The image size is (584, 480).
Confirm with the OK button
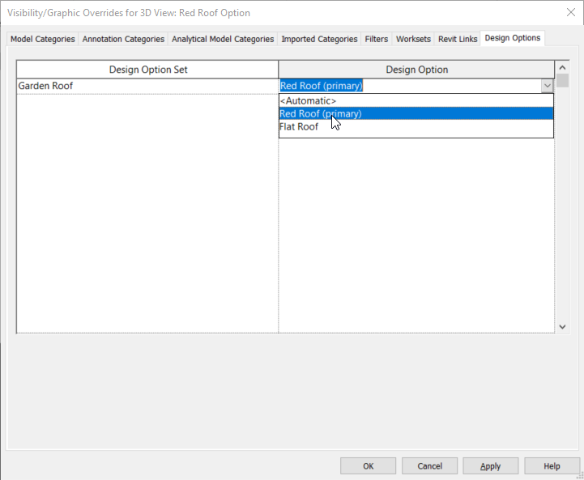click(368, 466)
